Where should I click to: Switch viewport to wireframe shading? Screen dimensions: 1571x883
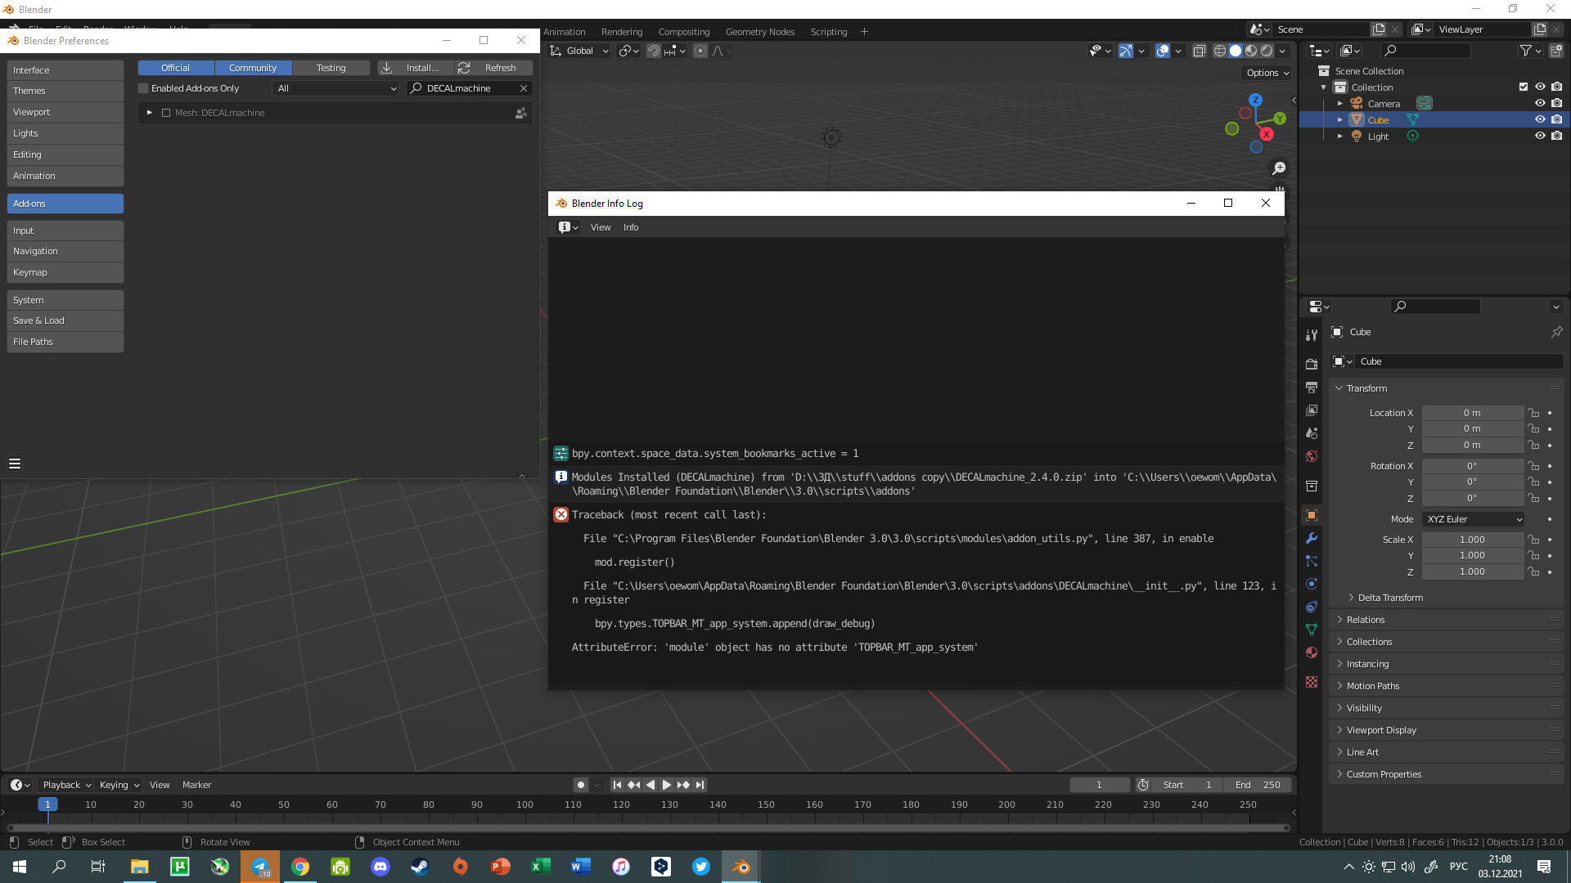pos(1220,51)
